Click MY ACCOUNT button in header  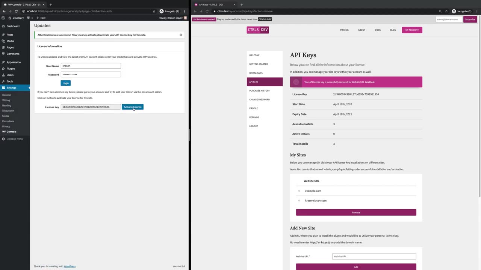point(412,30)
